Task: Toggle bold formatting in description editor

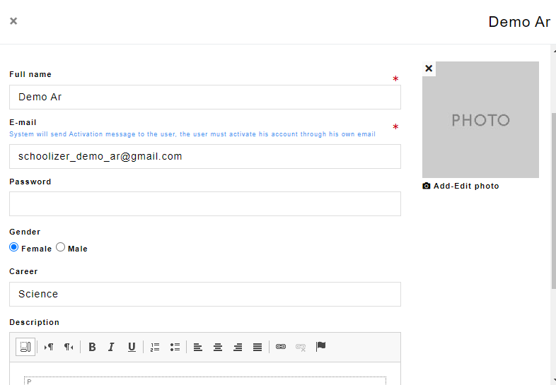Action: click(x=92, y=347)
